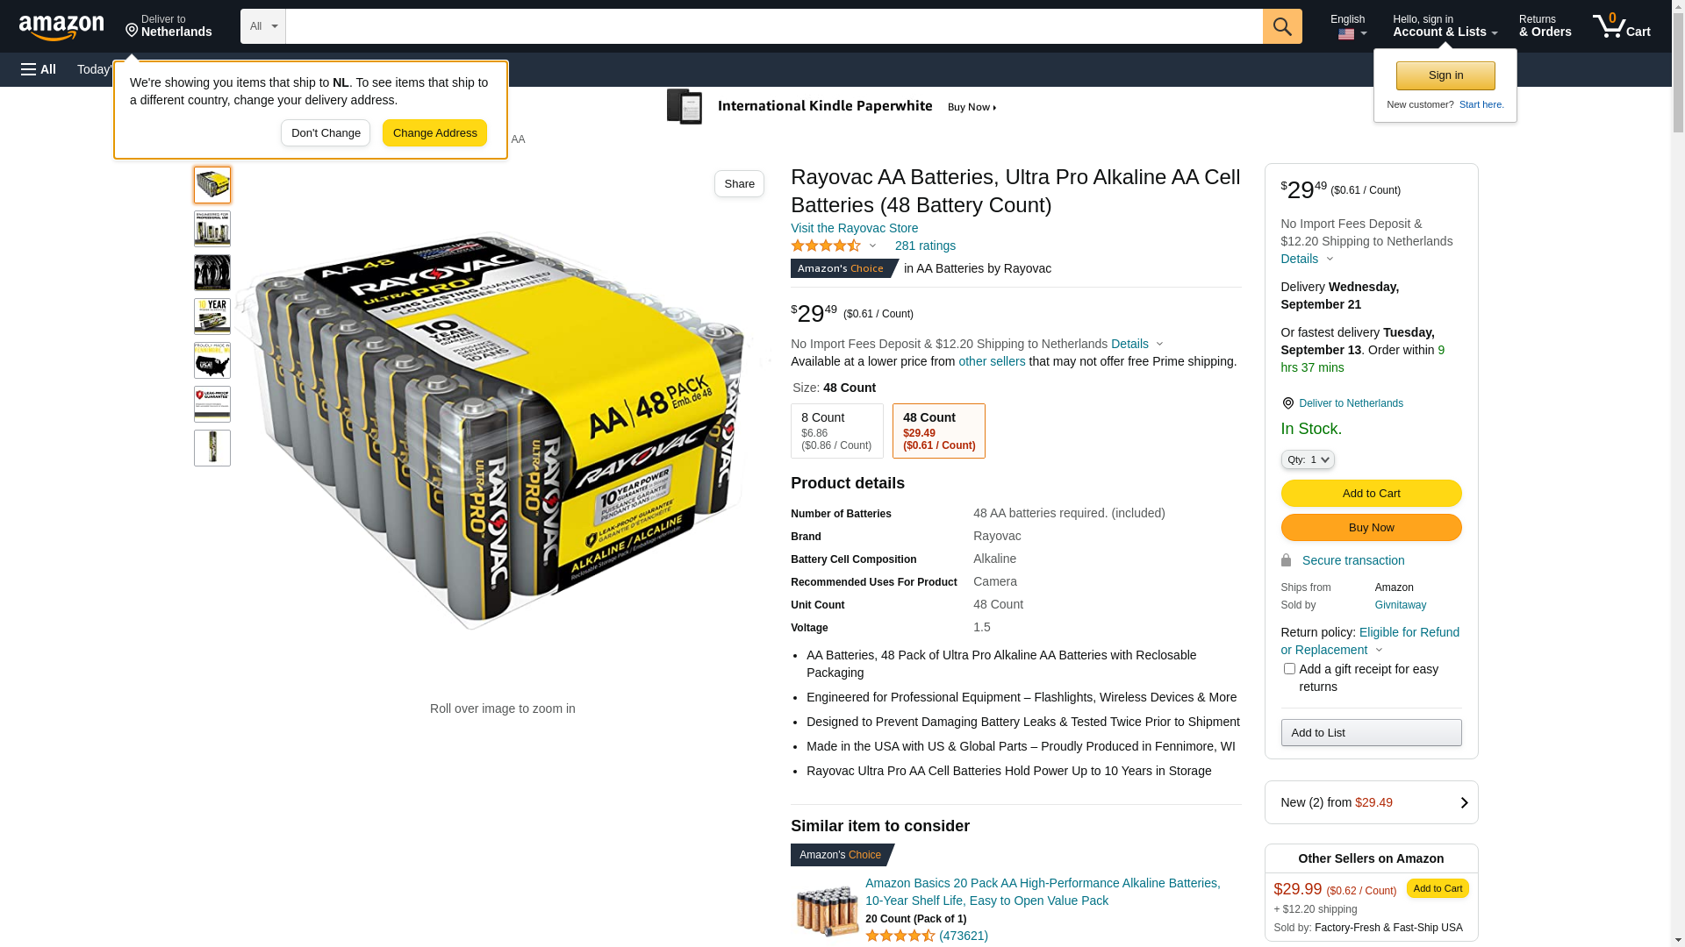Click the US flag language icon
Viewport: 1685px width, 947px height.
1346,34
